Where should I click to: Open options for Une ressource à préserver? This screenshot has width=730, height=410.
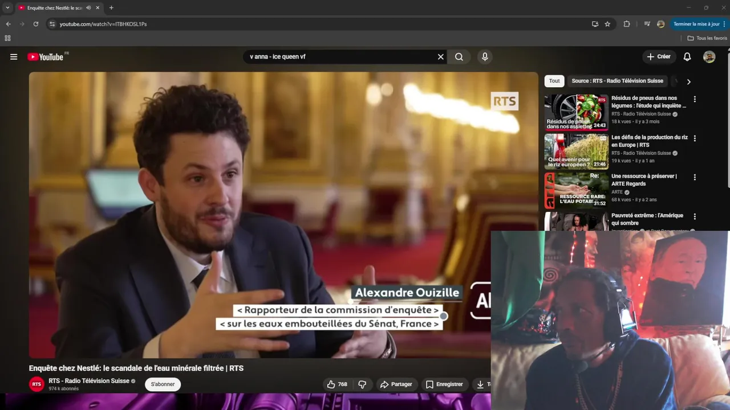click(x=695, y=178)
